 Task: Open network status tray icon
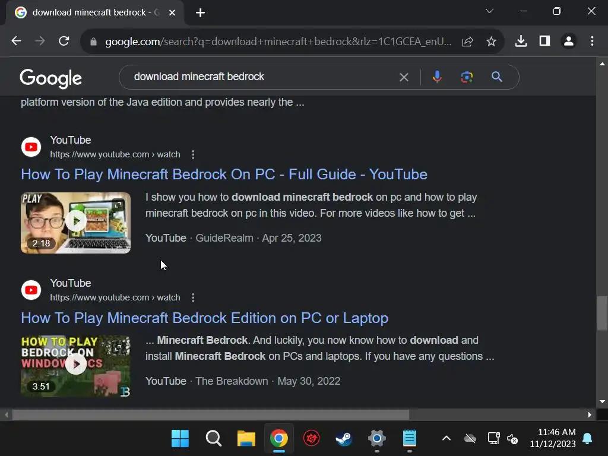coord(493,439)
